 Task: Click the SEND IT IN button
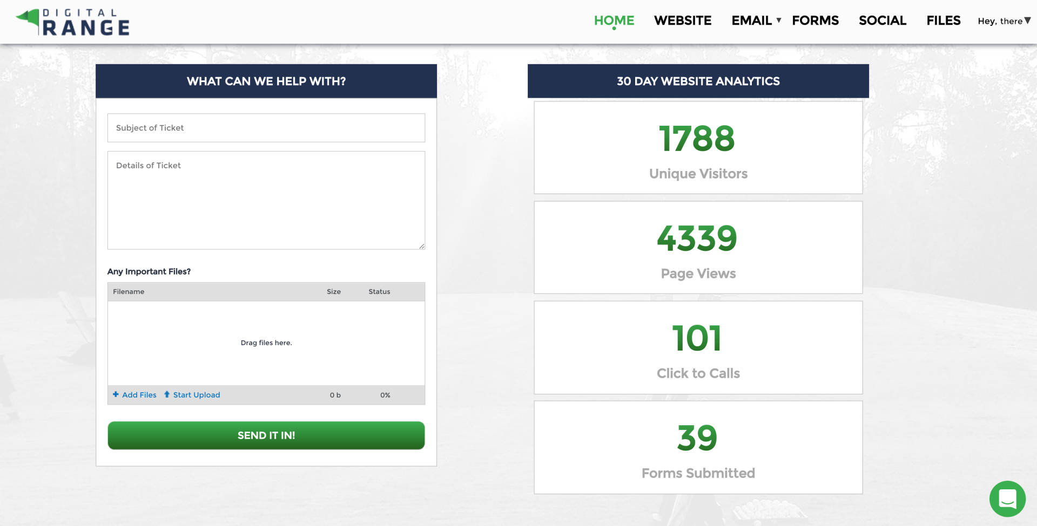(266, 435)
